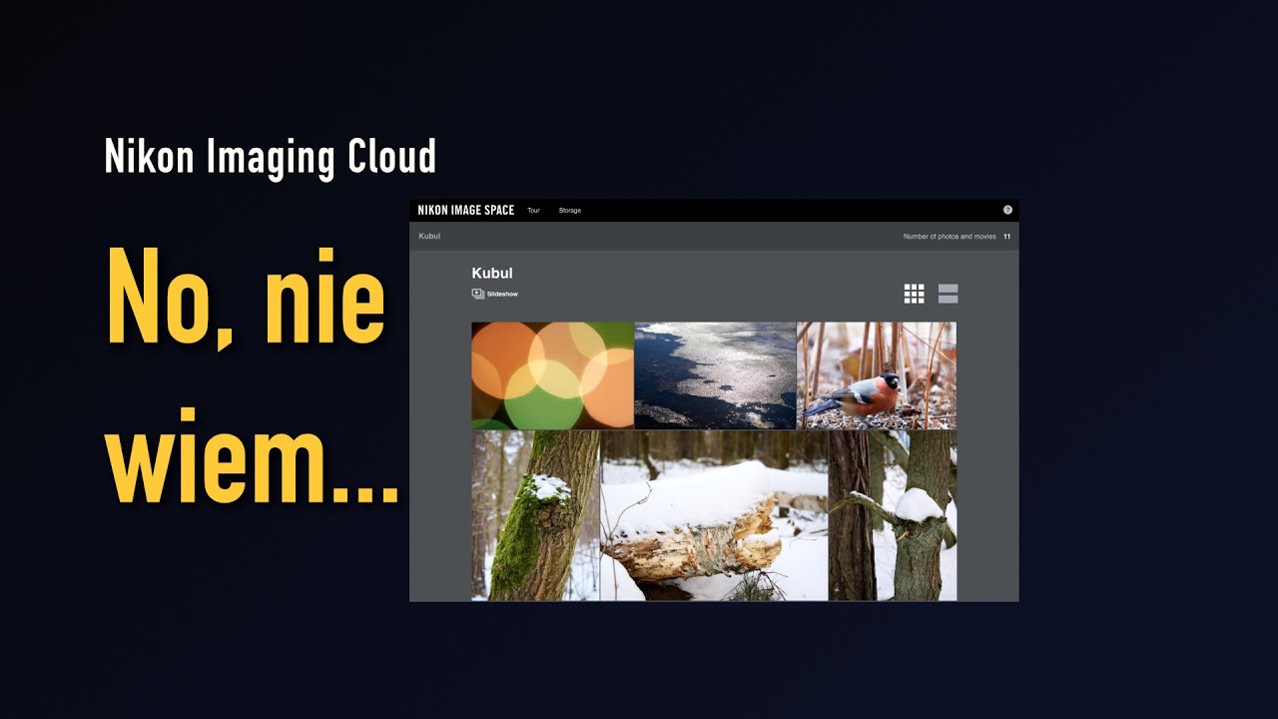This screenshot has width=1278, height=719.
Task: Open the mossy tree trunk photo
Action: point(535,515)
